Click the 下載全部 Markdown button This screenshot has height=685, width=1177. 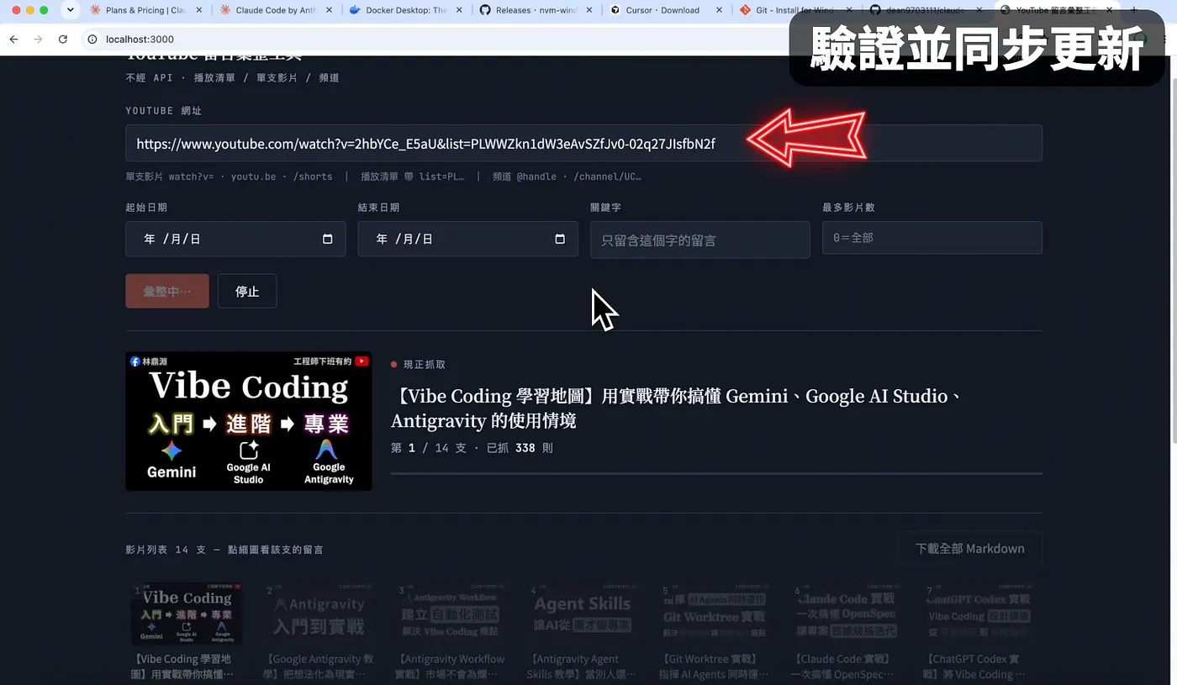coord(969,548)
